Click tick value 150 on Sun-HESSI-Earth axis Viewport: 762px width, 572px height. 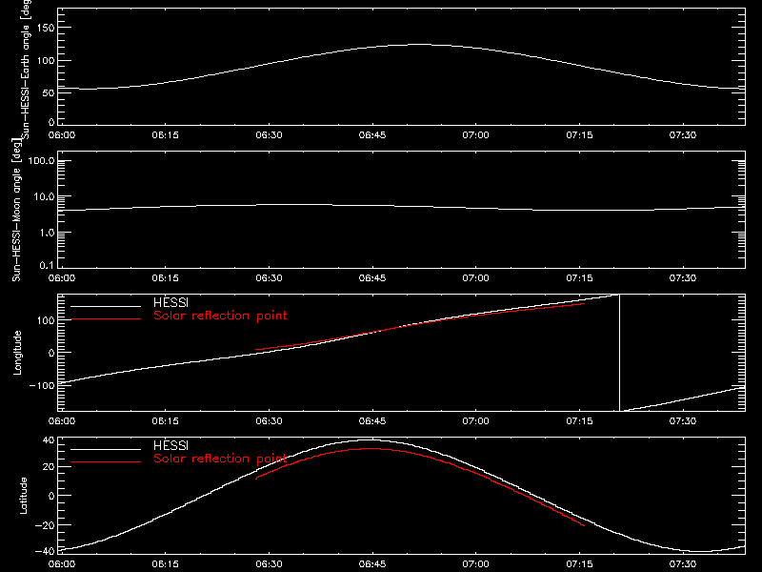pos(45,28)
